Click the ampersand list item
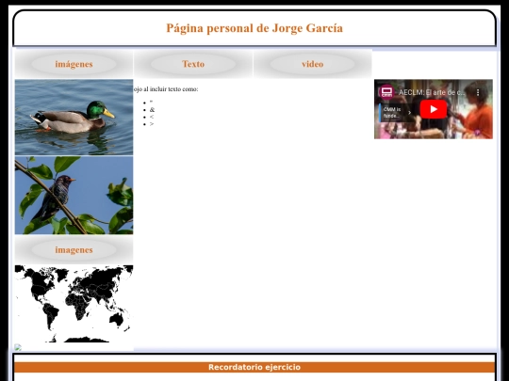This screenshot has width=509, height=381. pos(152,110)
